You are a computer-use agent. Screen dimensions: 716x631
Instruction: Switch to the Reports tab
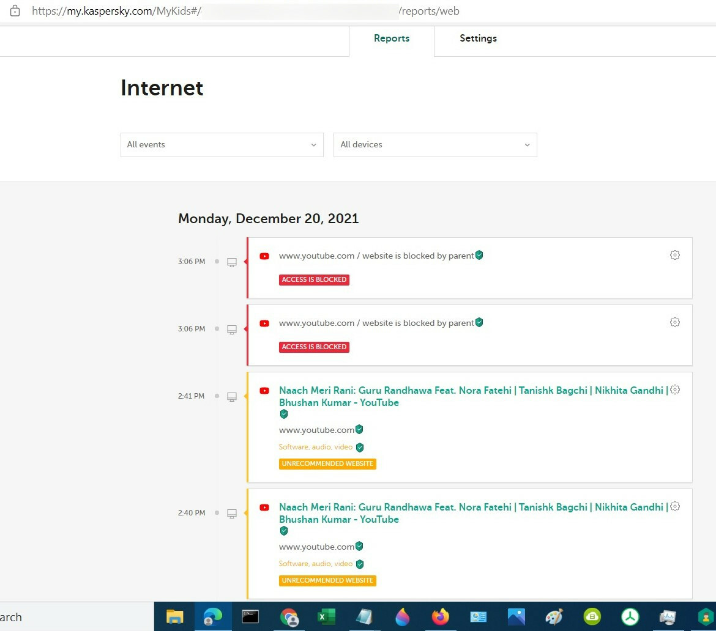pos(391,39)
